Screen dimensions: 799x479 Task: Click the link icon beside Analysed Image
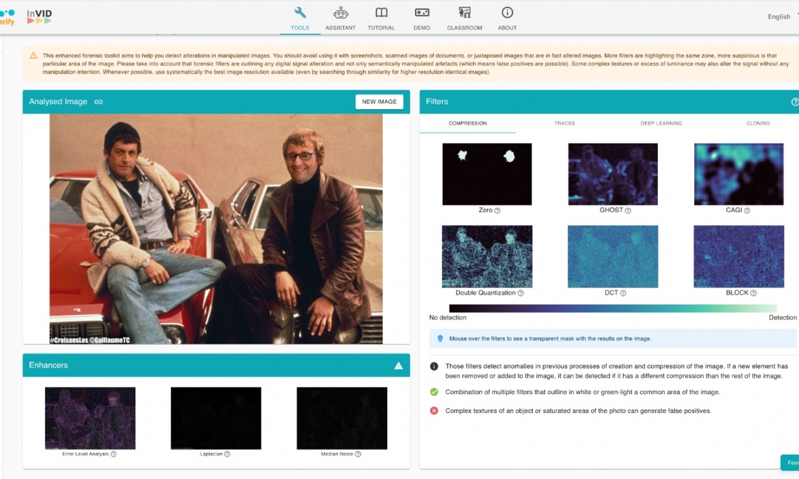pos(98,102)
